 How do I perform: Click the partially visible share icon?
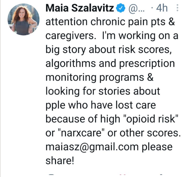point(161,176)
